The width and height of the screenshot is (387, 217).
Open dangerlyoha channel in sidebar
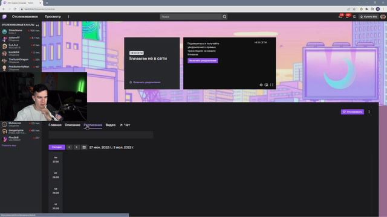click(x=21, y=131)
